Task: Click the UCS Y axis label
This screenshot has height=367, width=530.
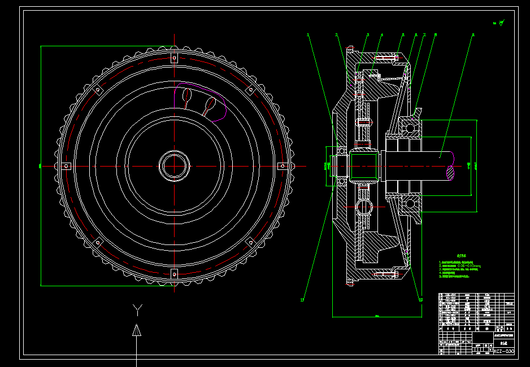Action: 137,310
